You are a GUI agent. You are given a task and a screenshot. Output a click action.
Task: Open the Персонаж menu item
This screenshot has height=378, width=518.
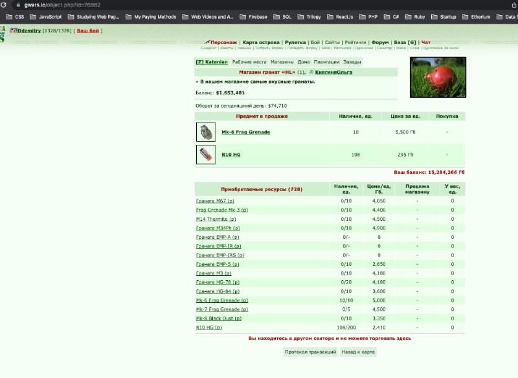pyautogui.click(x=223, y=42)
